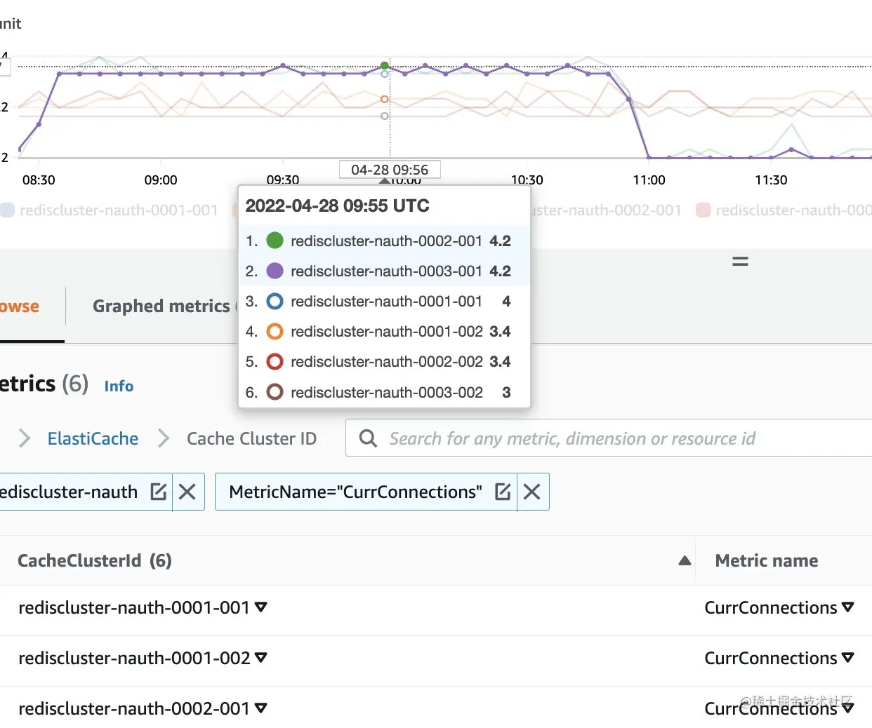
Task: Open dropdown for rediscluster-nauth-0001-001
Action: point(261,607)
